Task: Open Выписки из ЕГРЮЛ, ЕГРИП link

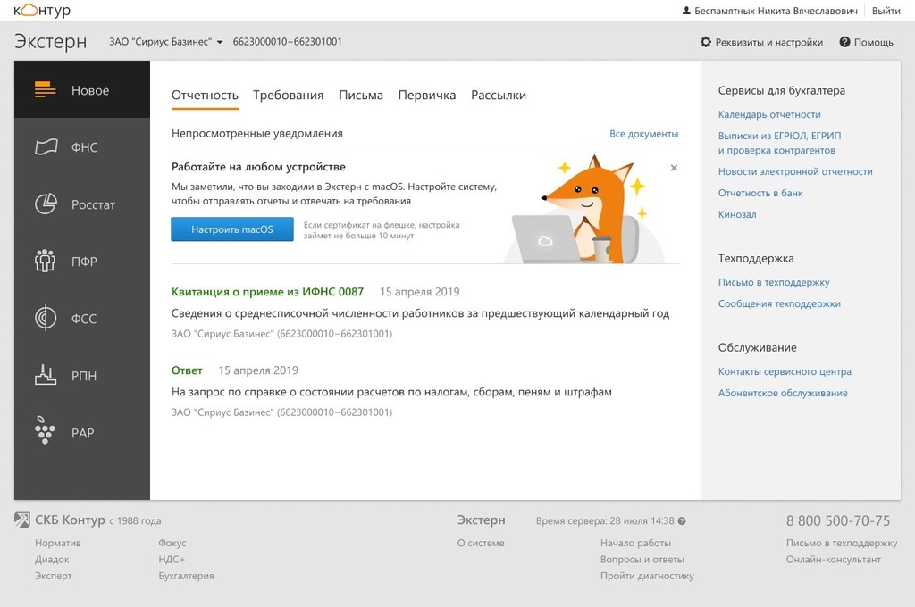Action: coord(779,143)
